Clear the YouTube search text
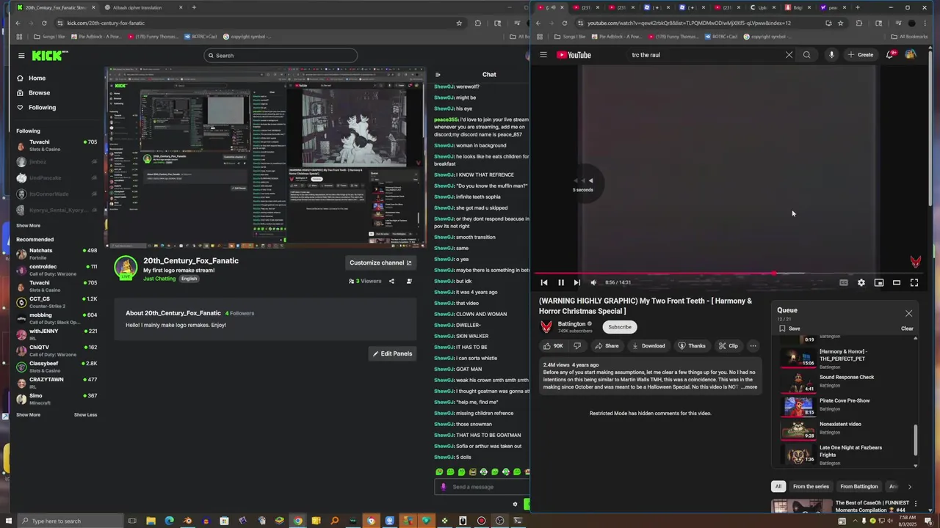940x528 pixels. click(789, 55)
